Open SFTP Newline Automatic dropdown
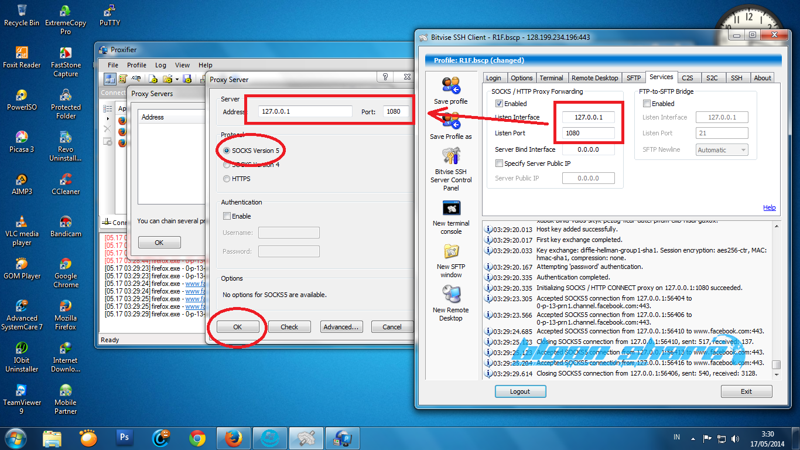 [x=722, y=150]
